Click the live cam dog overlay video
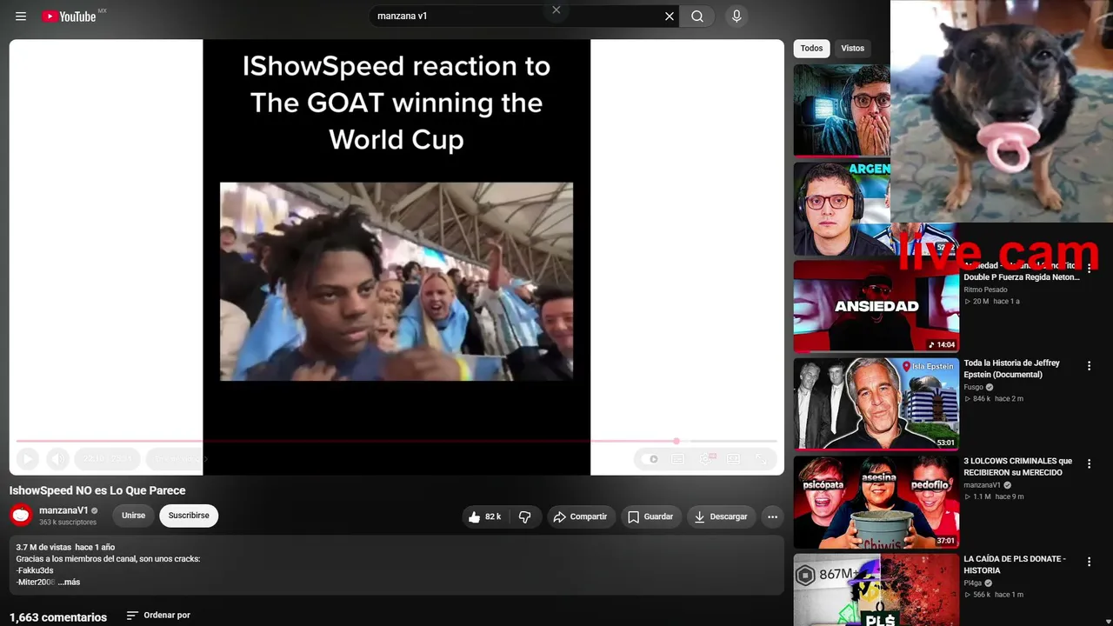 point(1002,111)
